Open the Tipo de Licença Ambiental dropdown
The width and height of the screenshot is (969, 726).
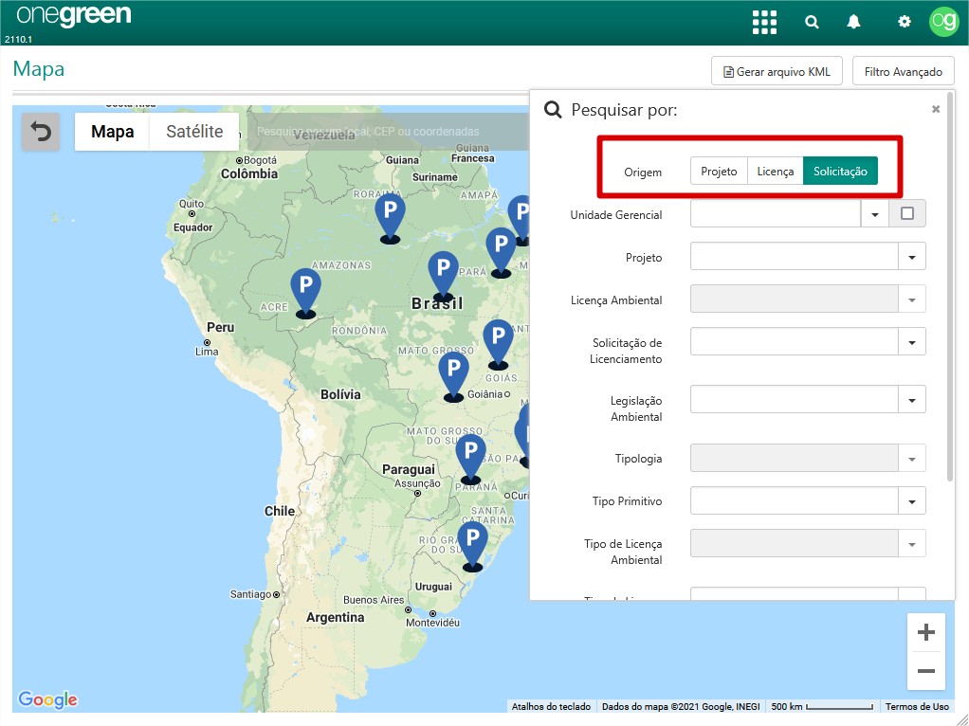coord(808,544)
